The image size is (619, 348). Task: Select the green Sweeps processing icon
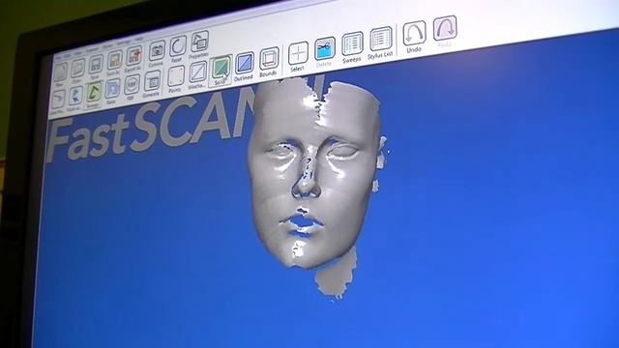(x=94, y=93)
